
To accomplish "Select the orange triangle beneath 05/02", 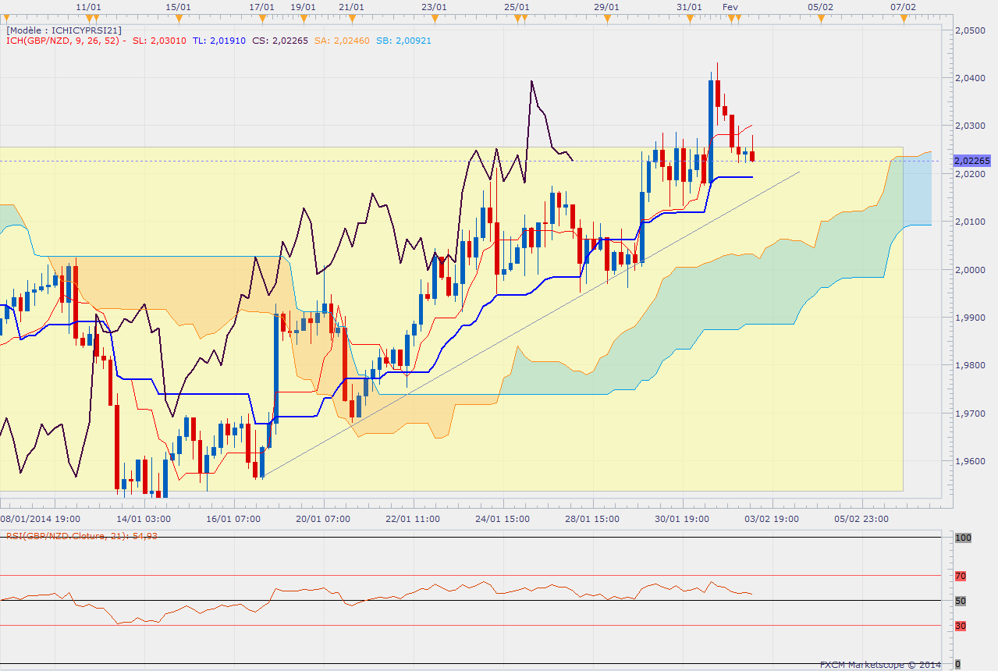I will click(821, 17).
